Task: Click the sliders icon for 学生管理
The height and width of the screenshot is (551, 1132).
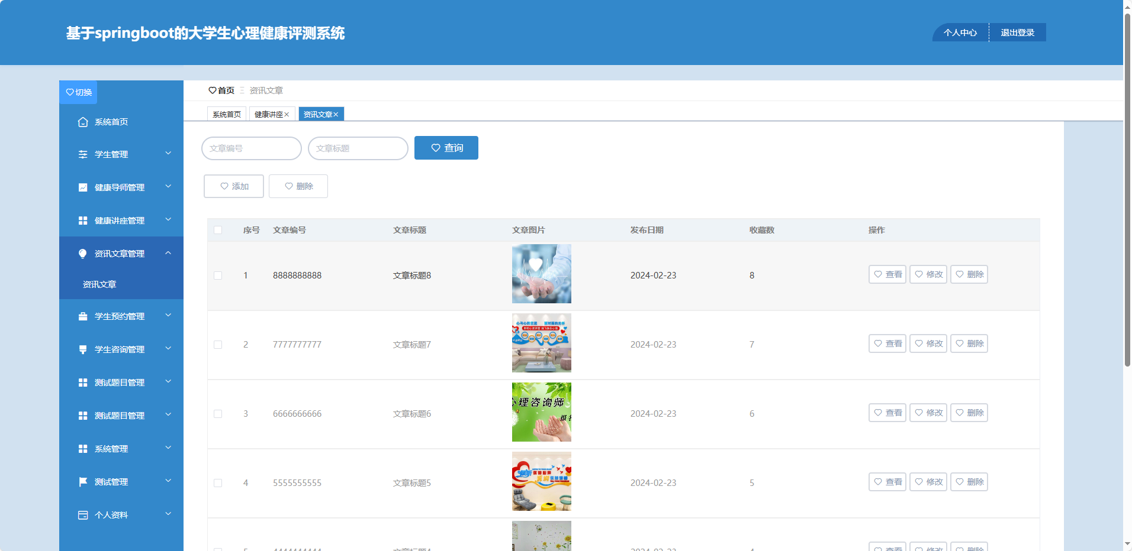Action: (x=83, y=154)
